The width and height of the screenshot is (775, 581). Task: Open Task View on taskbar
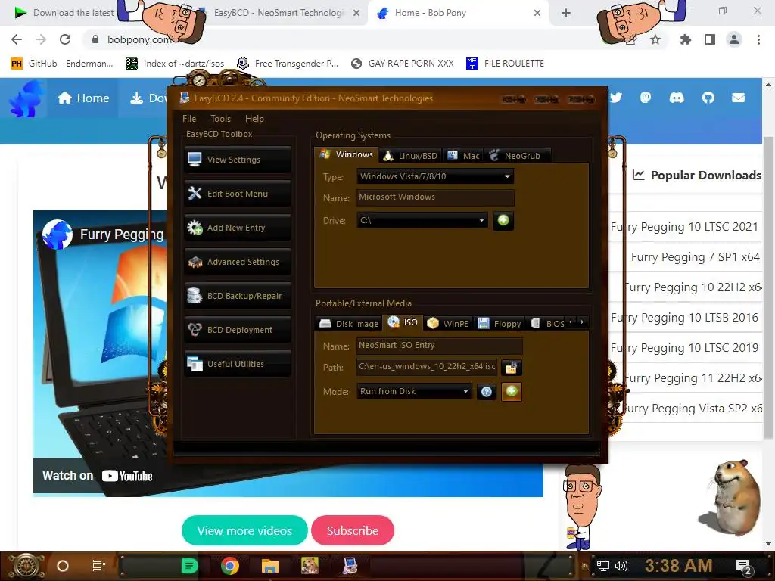tap(99, 566)
